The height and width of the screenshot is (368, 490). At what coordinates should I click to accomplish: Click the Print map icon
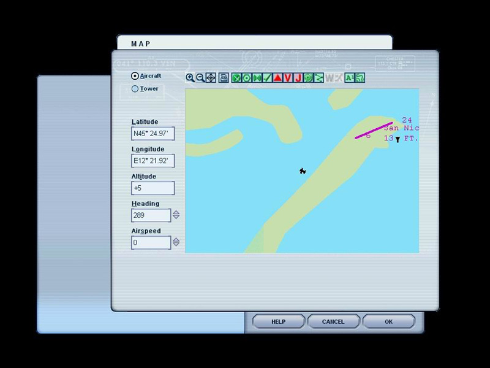tap(224, 78)
